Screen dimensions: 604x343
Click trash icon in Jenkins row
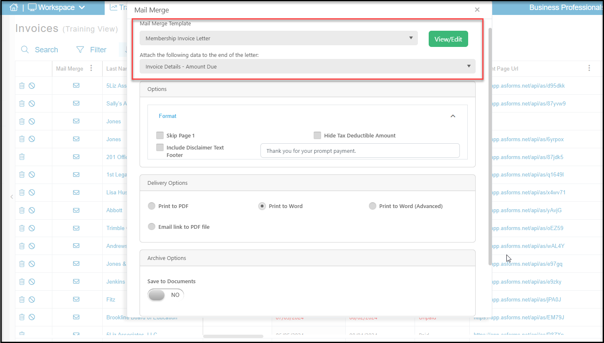[x=22, y=282]
